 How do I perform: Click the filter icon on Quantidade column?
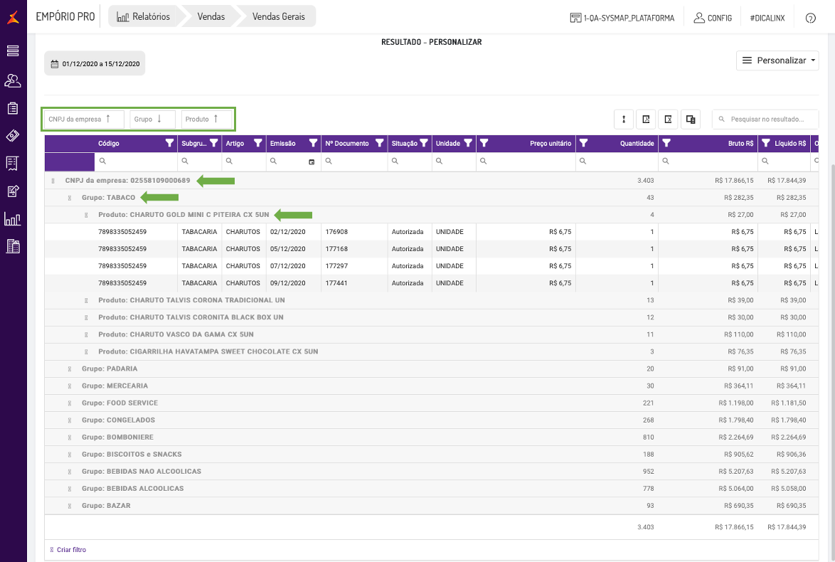[583, 143]
